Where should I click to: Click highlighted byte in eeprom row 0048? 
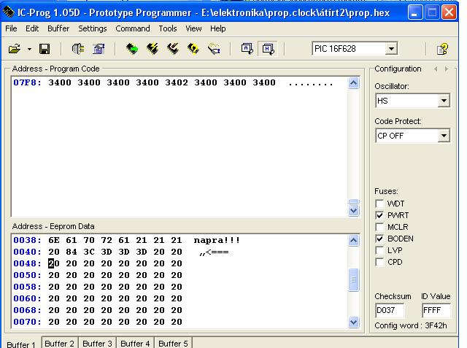[53, 263]
